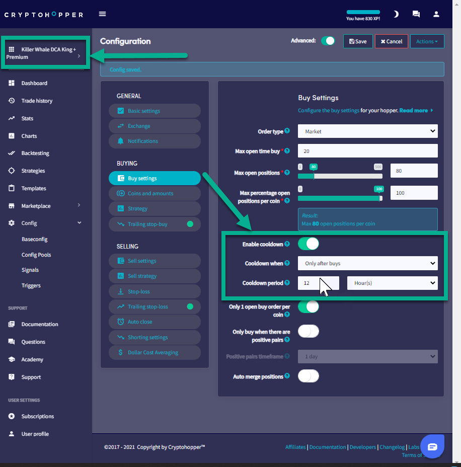This screenshot has height=467, width=461.
Task: Open the Positive pairs timeframe dropdown
Action: click(367, 356)
